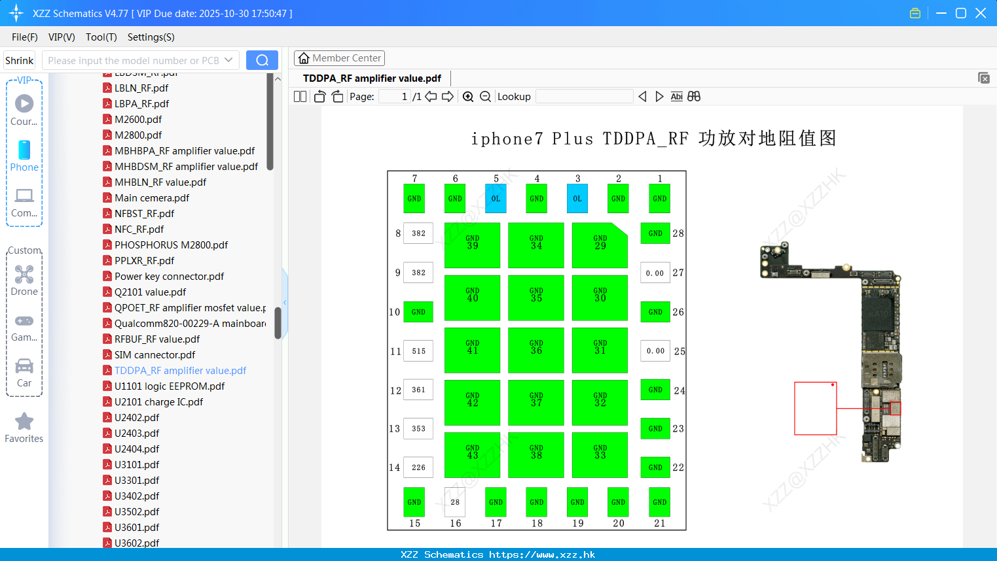Click the 28 value on pin 16

tap(455, 502)
